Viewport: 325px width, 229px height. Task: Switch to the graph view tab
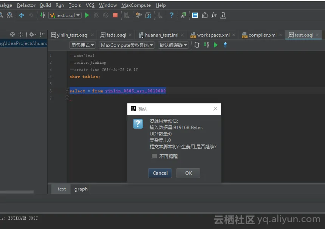81,189
